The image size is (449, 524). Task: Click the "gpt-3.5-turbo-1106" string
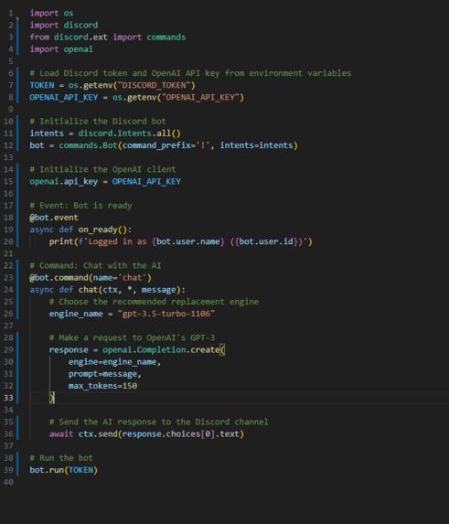166,314
